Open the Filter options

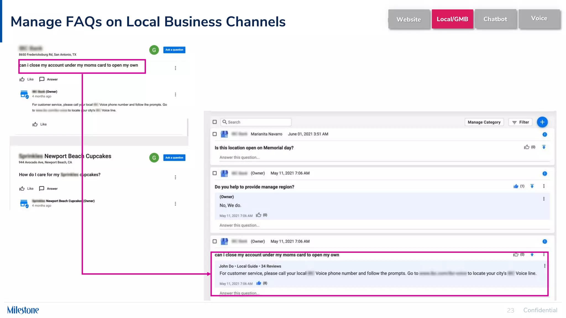click(521, 122)
